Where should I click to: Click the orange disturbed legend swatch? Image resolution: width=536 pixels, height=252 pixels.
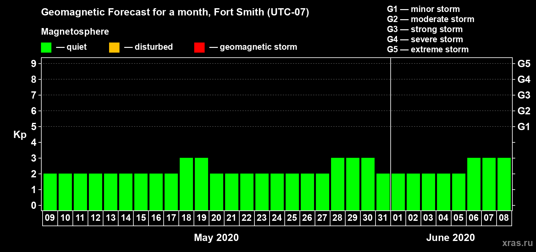tap(114, 48)
